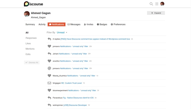The width and height of the screenshot is (191, 109).
Task: Open the Messages tab
Action: (x=74, y=24)
